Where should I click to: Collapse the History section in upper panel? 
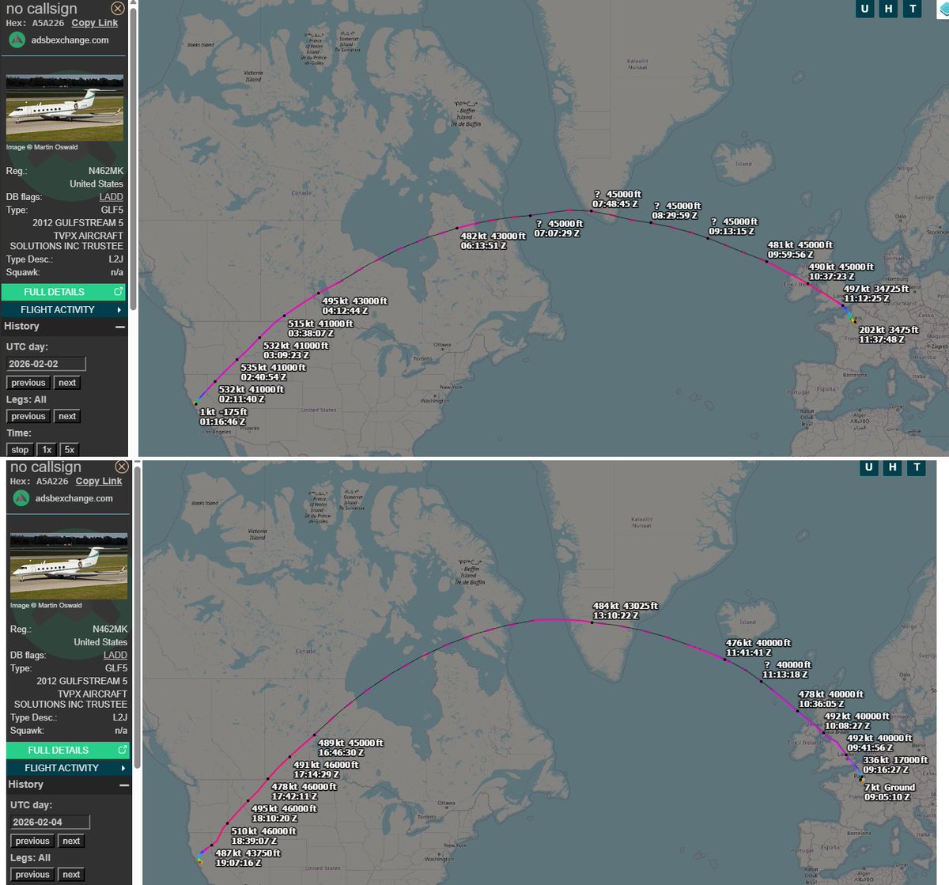click(x=120, y=327)
